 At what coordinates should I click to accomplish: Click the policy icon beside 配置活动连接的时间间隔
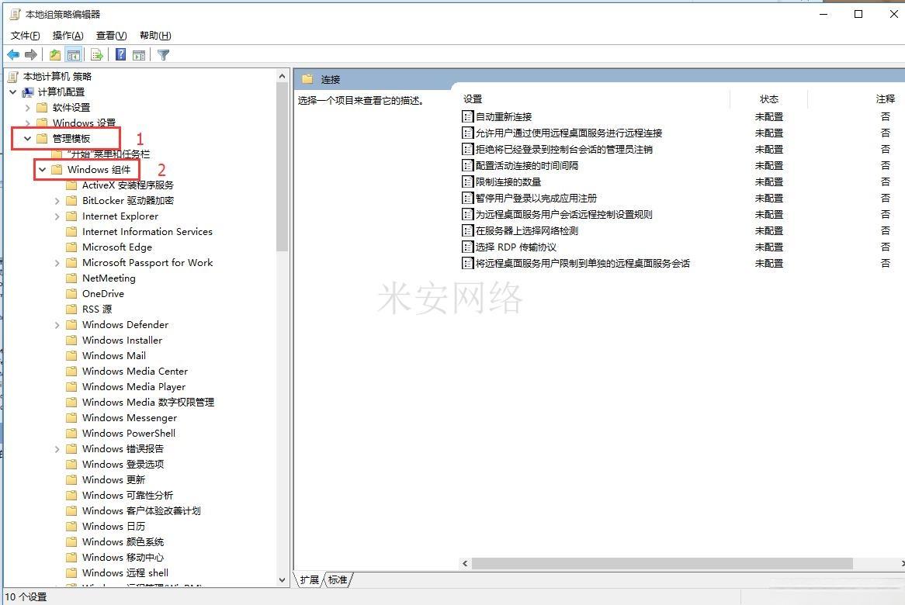pos(467,165)
